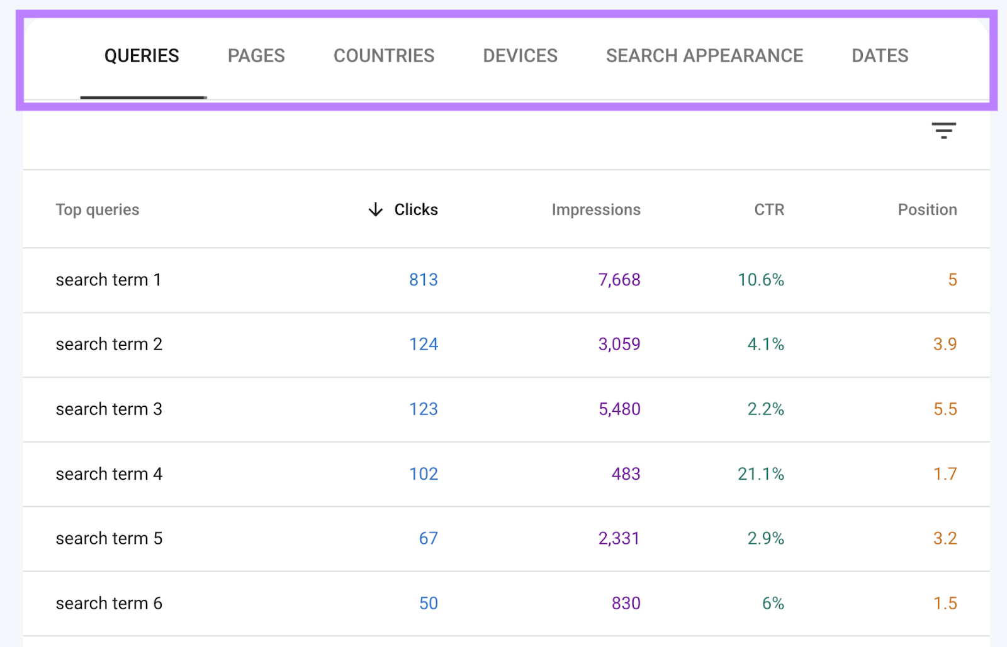Click the clicks value 124 for search term 2
1007x647 pixels.
tap(423, 345)
